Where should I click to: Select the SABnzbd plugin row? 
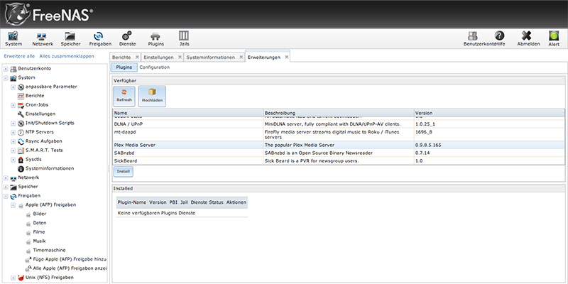pyautogui.click(x=339, y=153)
